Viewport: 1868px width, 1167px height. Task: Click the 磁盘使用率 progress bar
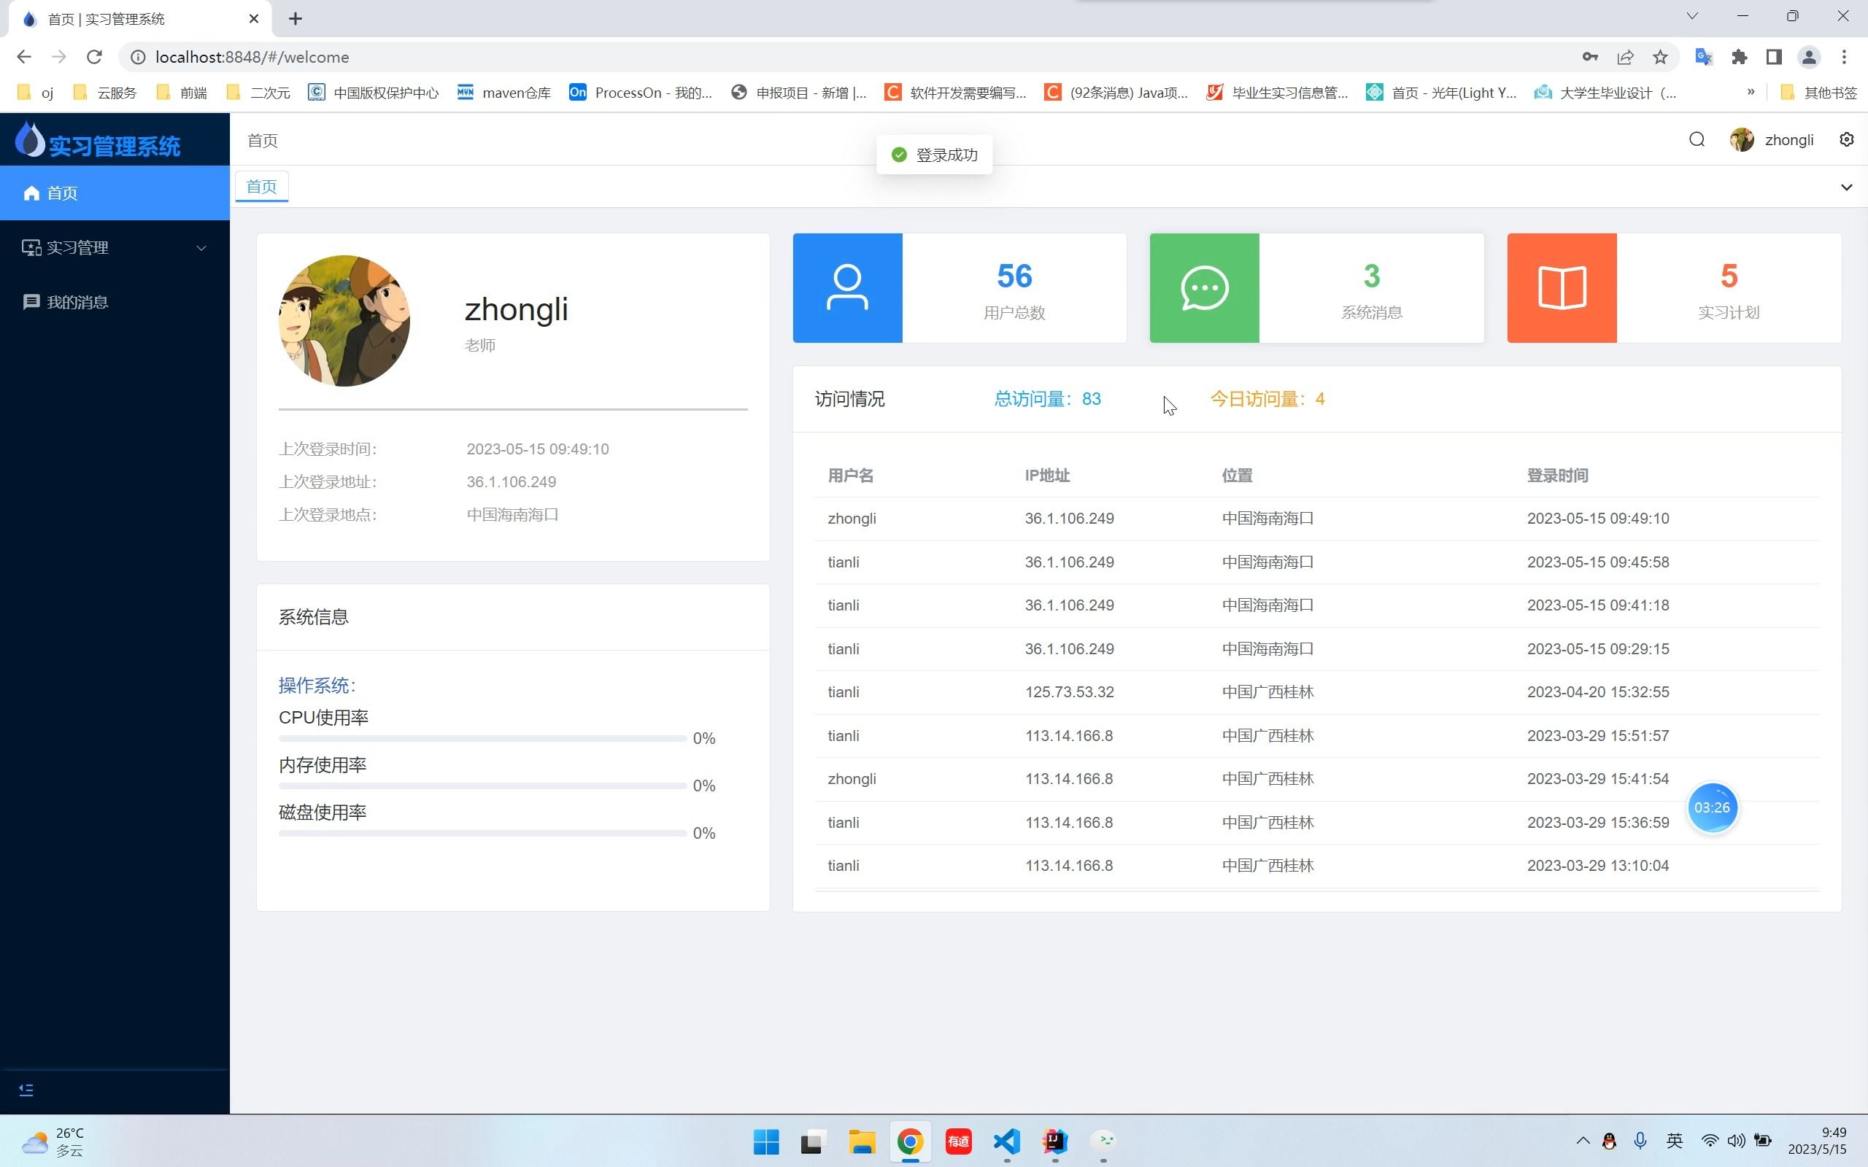[482, 833]
